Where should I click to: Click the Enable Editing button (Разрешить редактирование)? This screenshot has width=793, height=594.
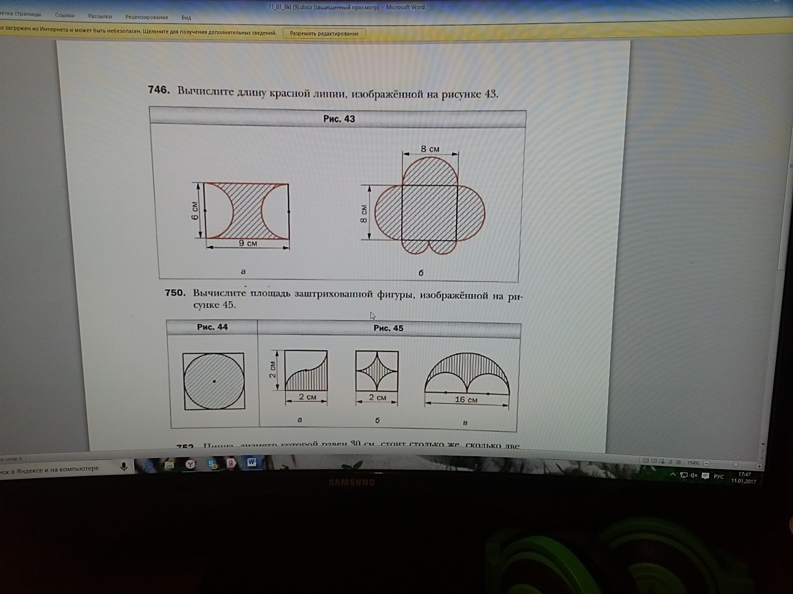click(324, 33)
